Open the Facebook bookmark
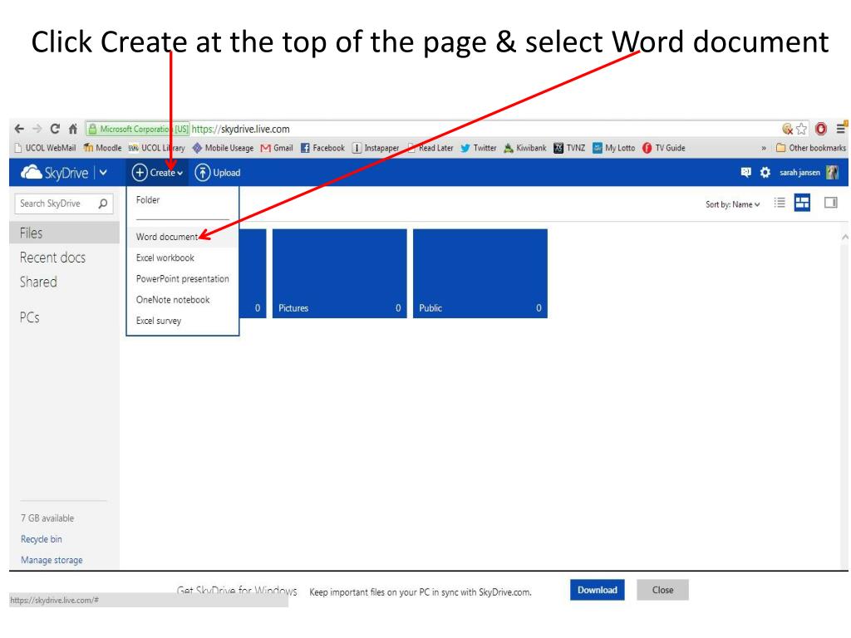 click(x=322, y=148)
